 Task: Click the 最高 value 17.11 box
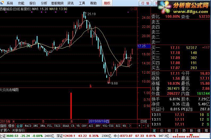[205, 78]
